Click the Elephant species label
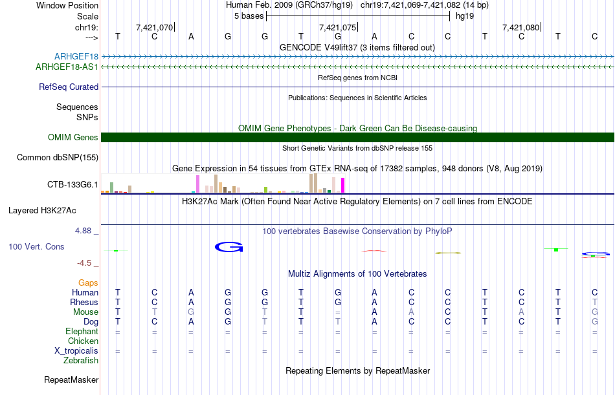 (82, 332)
